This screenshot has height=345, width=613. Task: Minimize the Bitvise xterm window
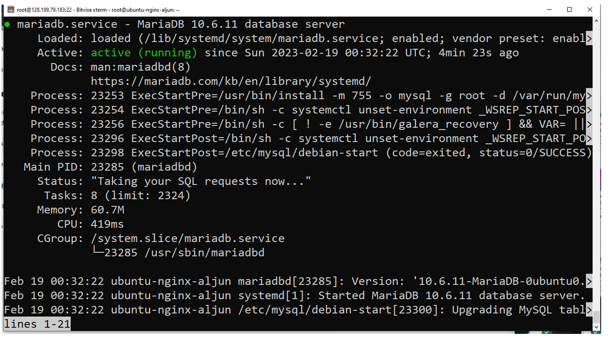tap(549, 10)
